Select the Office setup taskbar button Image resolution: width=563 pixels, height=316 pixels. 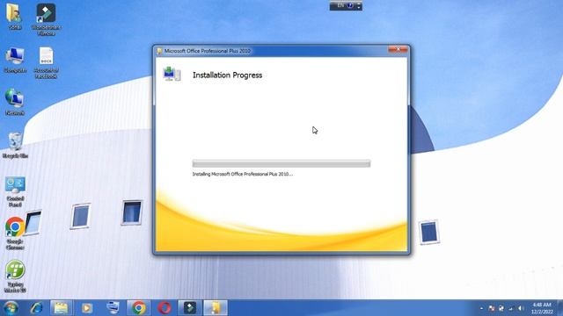(x=216, y=308)
